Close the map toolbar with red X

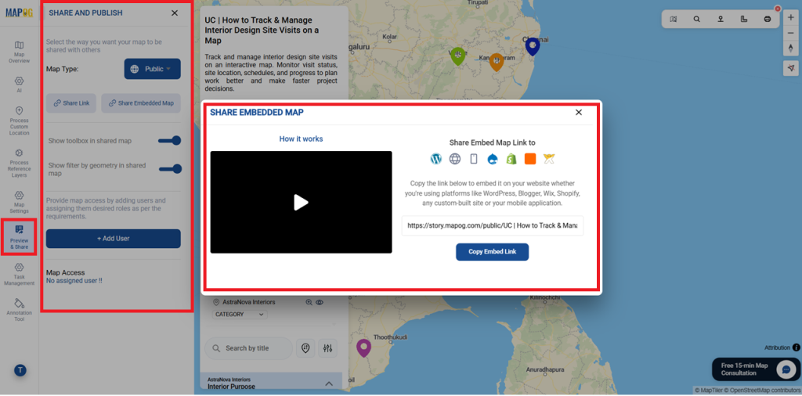pyautogui.click(x=778, y=9)
